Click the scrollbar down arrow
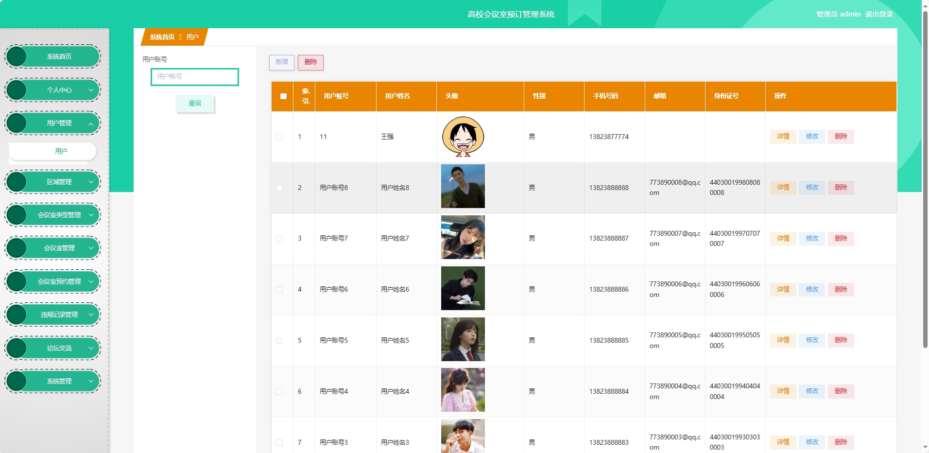Screen dimensions: 929x453 pos(925,448)
